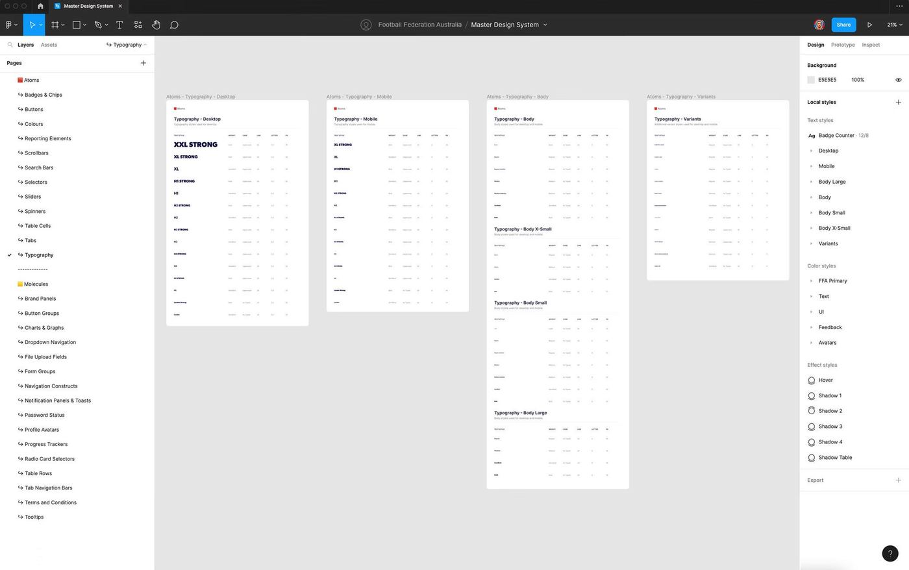Image resolution: width=909 pixels, height=570 pixels.
Task: Open the tab bar overflow menu dots
Action: (x=899, y=6)
